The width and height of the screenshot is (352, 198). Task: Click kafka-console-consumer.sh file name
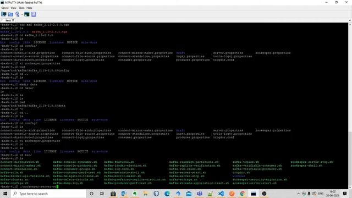click(75, 162)
